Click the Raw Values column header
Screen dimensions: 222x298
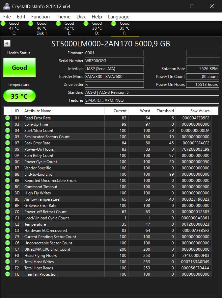pos(200,111)
